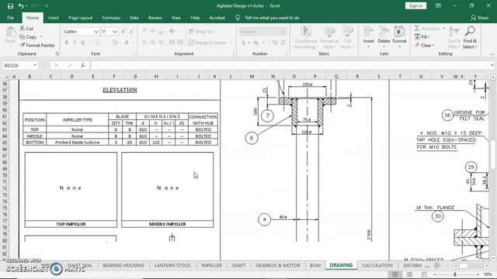The width and height of the screenshot is (497, 279).
Task: Switch to the View tab
Action: point(176,18)
